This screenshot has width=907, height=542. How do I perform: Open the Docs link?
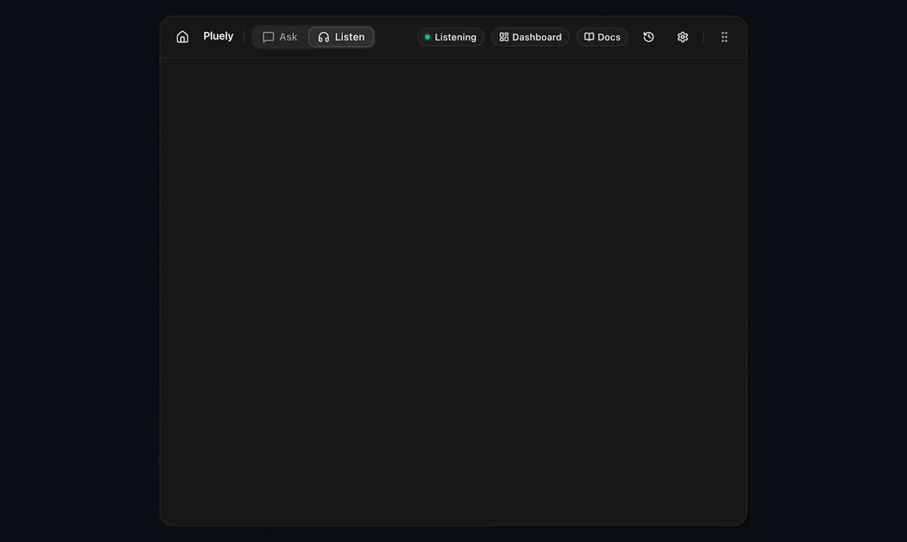[602, 37]
